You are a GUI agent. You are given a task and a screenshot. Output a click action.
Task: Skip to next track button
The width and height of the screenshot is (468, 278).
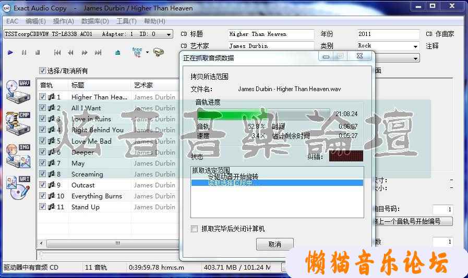coord(98,53)
